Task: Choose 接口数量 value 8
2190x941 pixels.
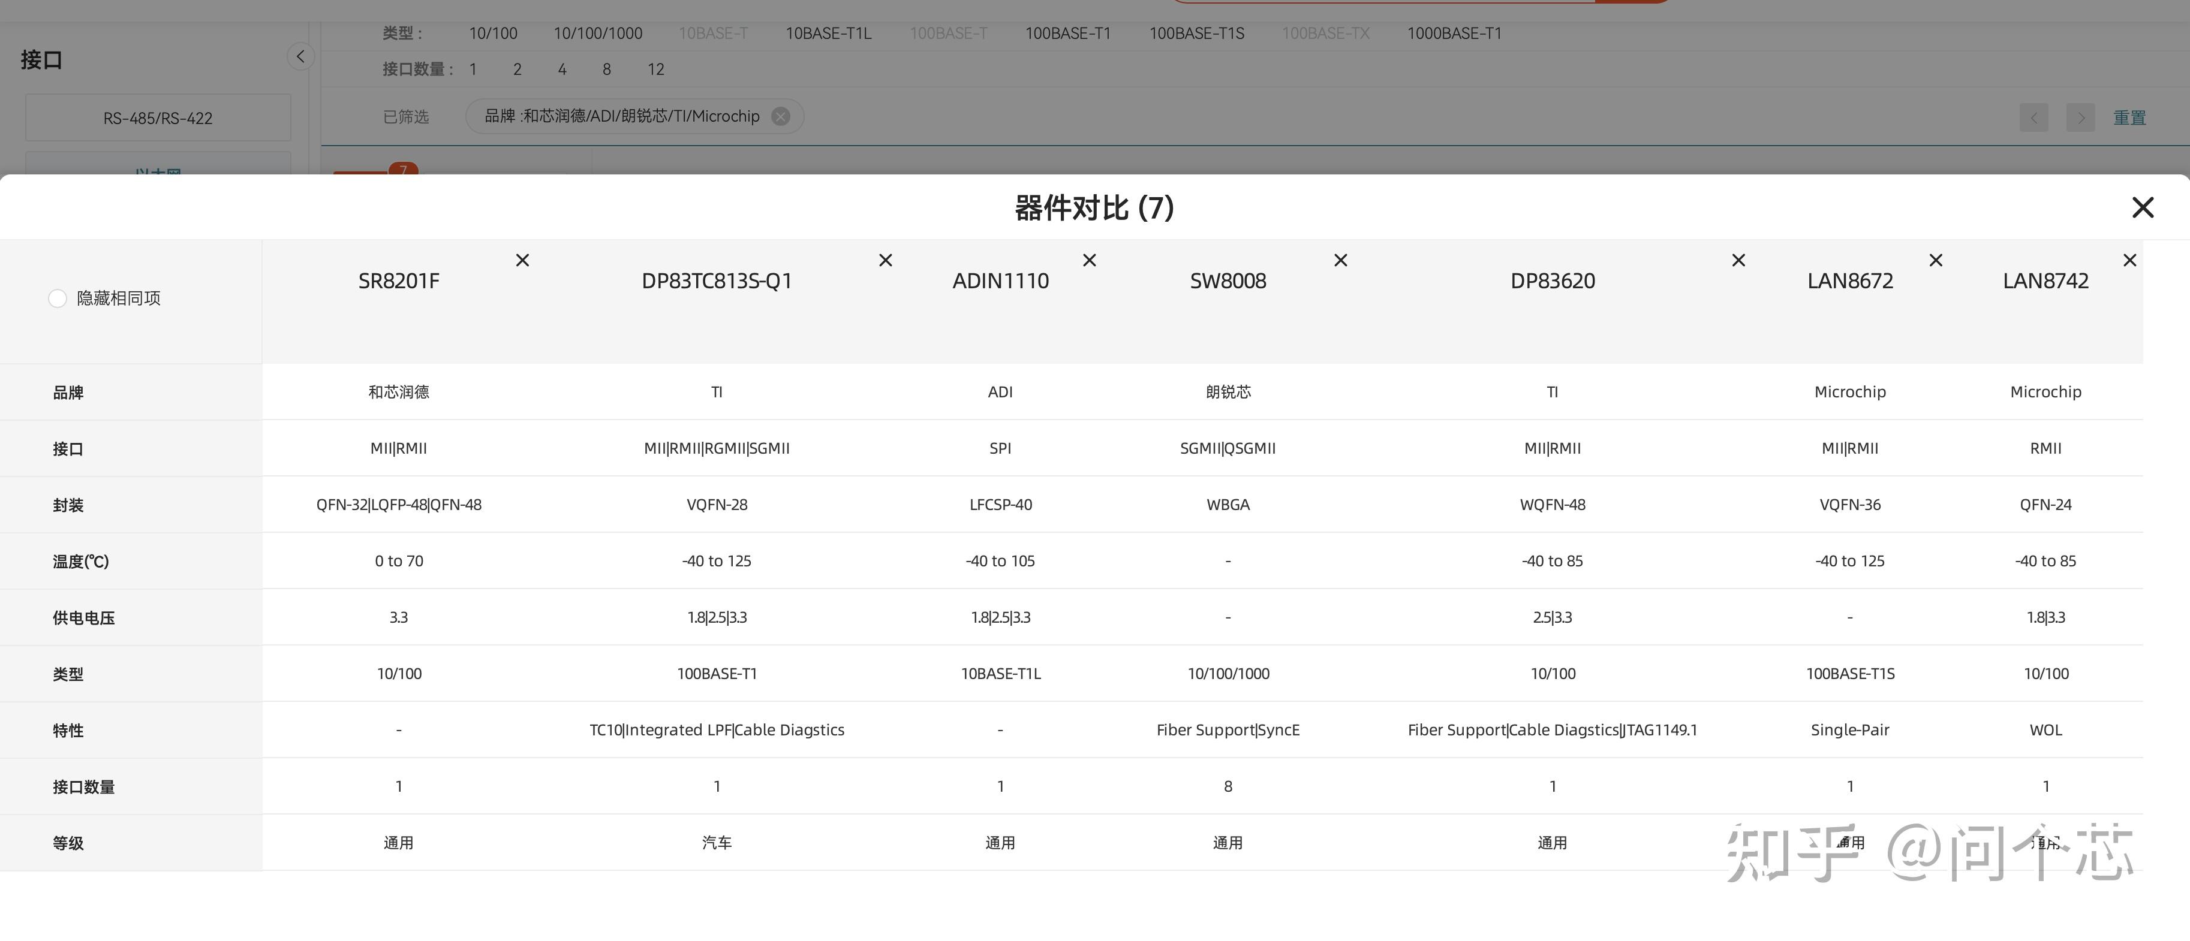Action: coord(606,69)
